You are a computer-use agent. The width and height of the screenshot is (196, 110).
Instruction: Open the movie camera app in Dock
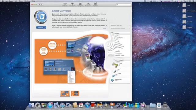[x=143, y=105]
